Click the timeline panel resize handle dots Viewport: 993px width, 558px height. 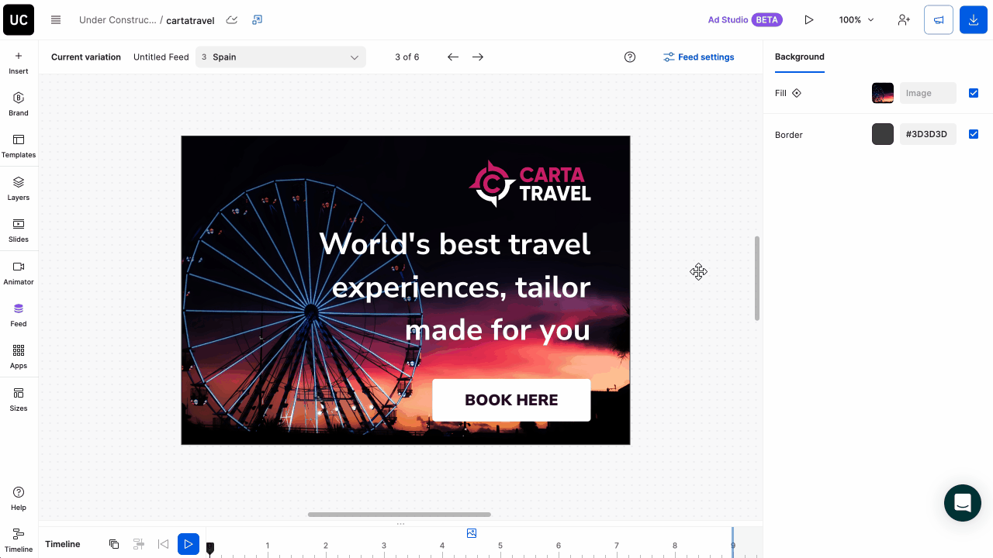pyautogui.click(x=400, y=524)
